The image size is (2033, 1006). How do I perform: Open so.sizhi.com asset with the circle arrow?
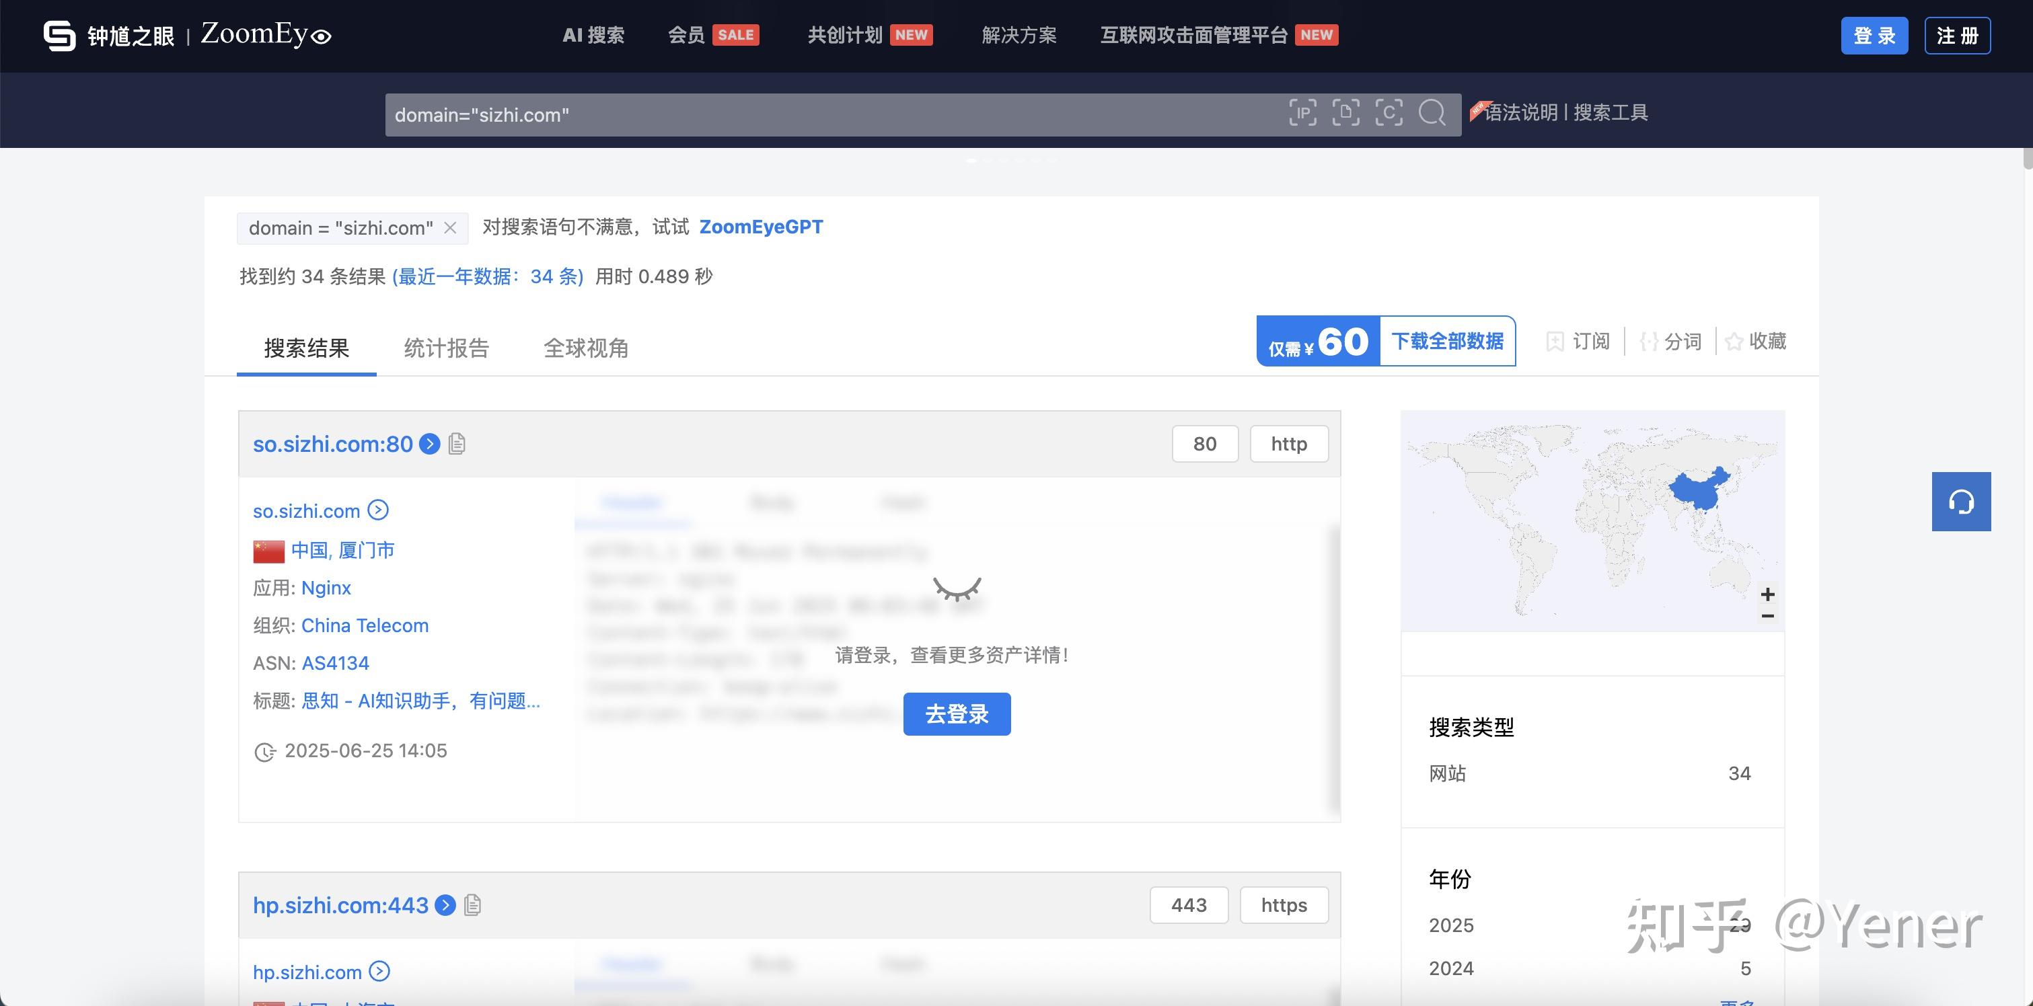click(377, 510)
